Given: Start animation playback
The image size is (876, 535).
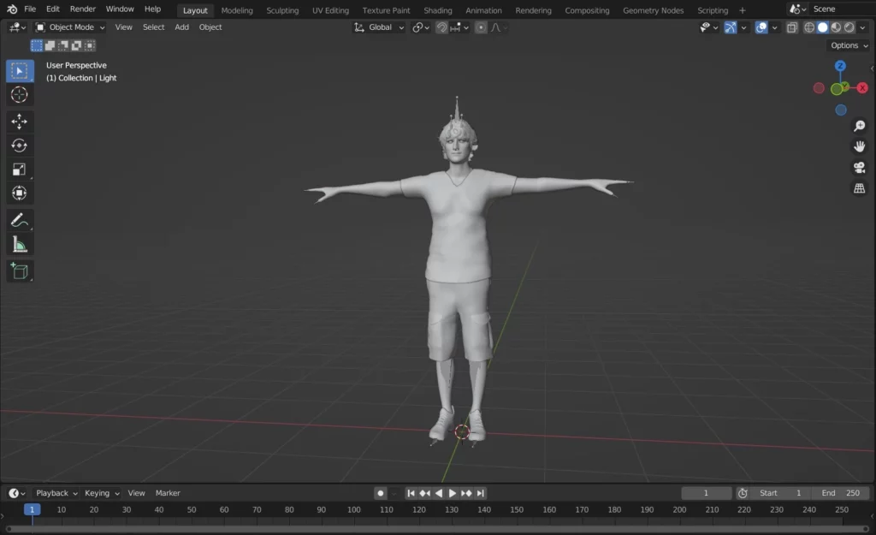Looking at the screenshot, I should click(453, 493).
